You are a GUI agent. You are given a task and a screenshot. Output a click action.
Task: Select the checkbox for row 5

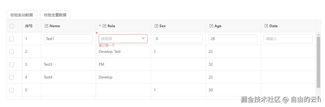point(11,90)
